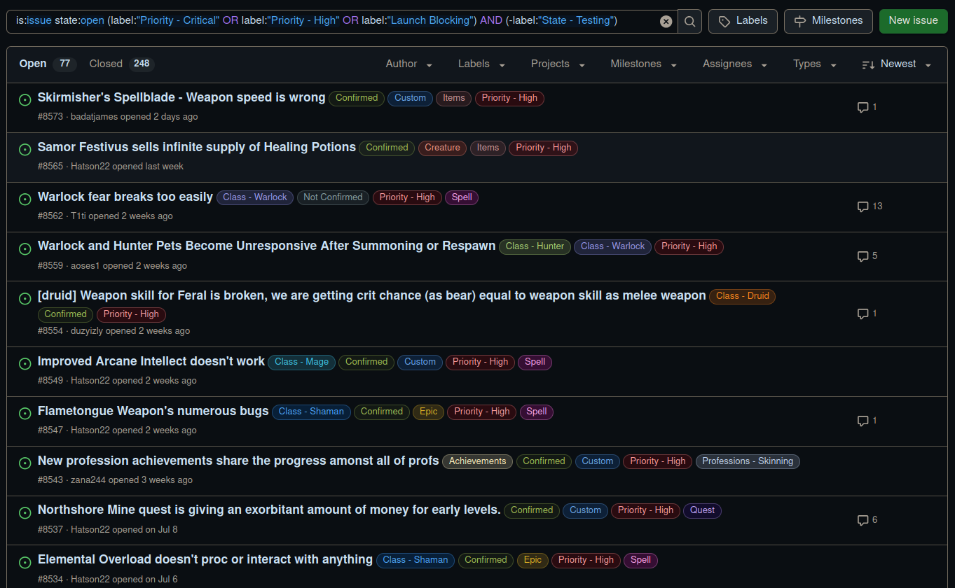
Task: Click Spell label on Warlock fear issue
Action: [462, 197]
